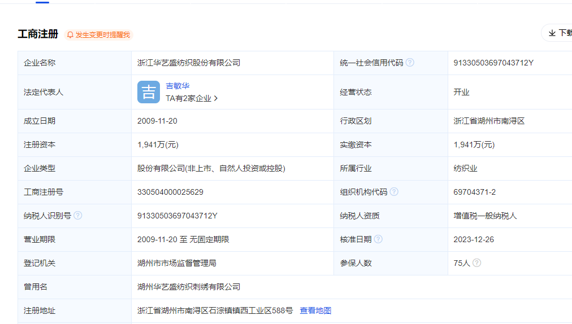
Task: Click the download arrow icon
Action: (552, 33)
